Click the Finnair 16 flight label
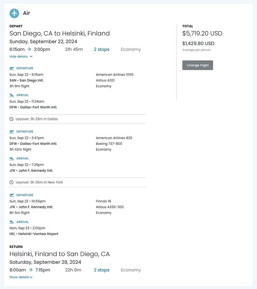This screenshot has width=257, height=289. [103, 201]
